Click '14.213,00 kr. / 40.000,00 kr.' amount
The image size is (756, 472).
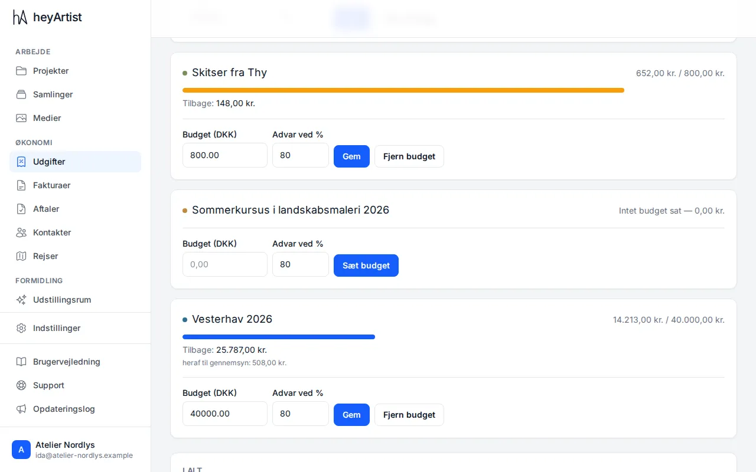tap(669, 320)
